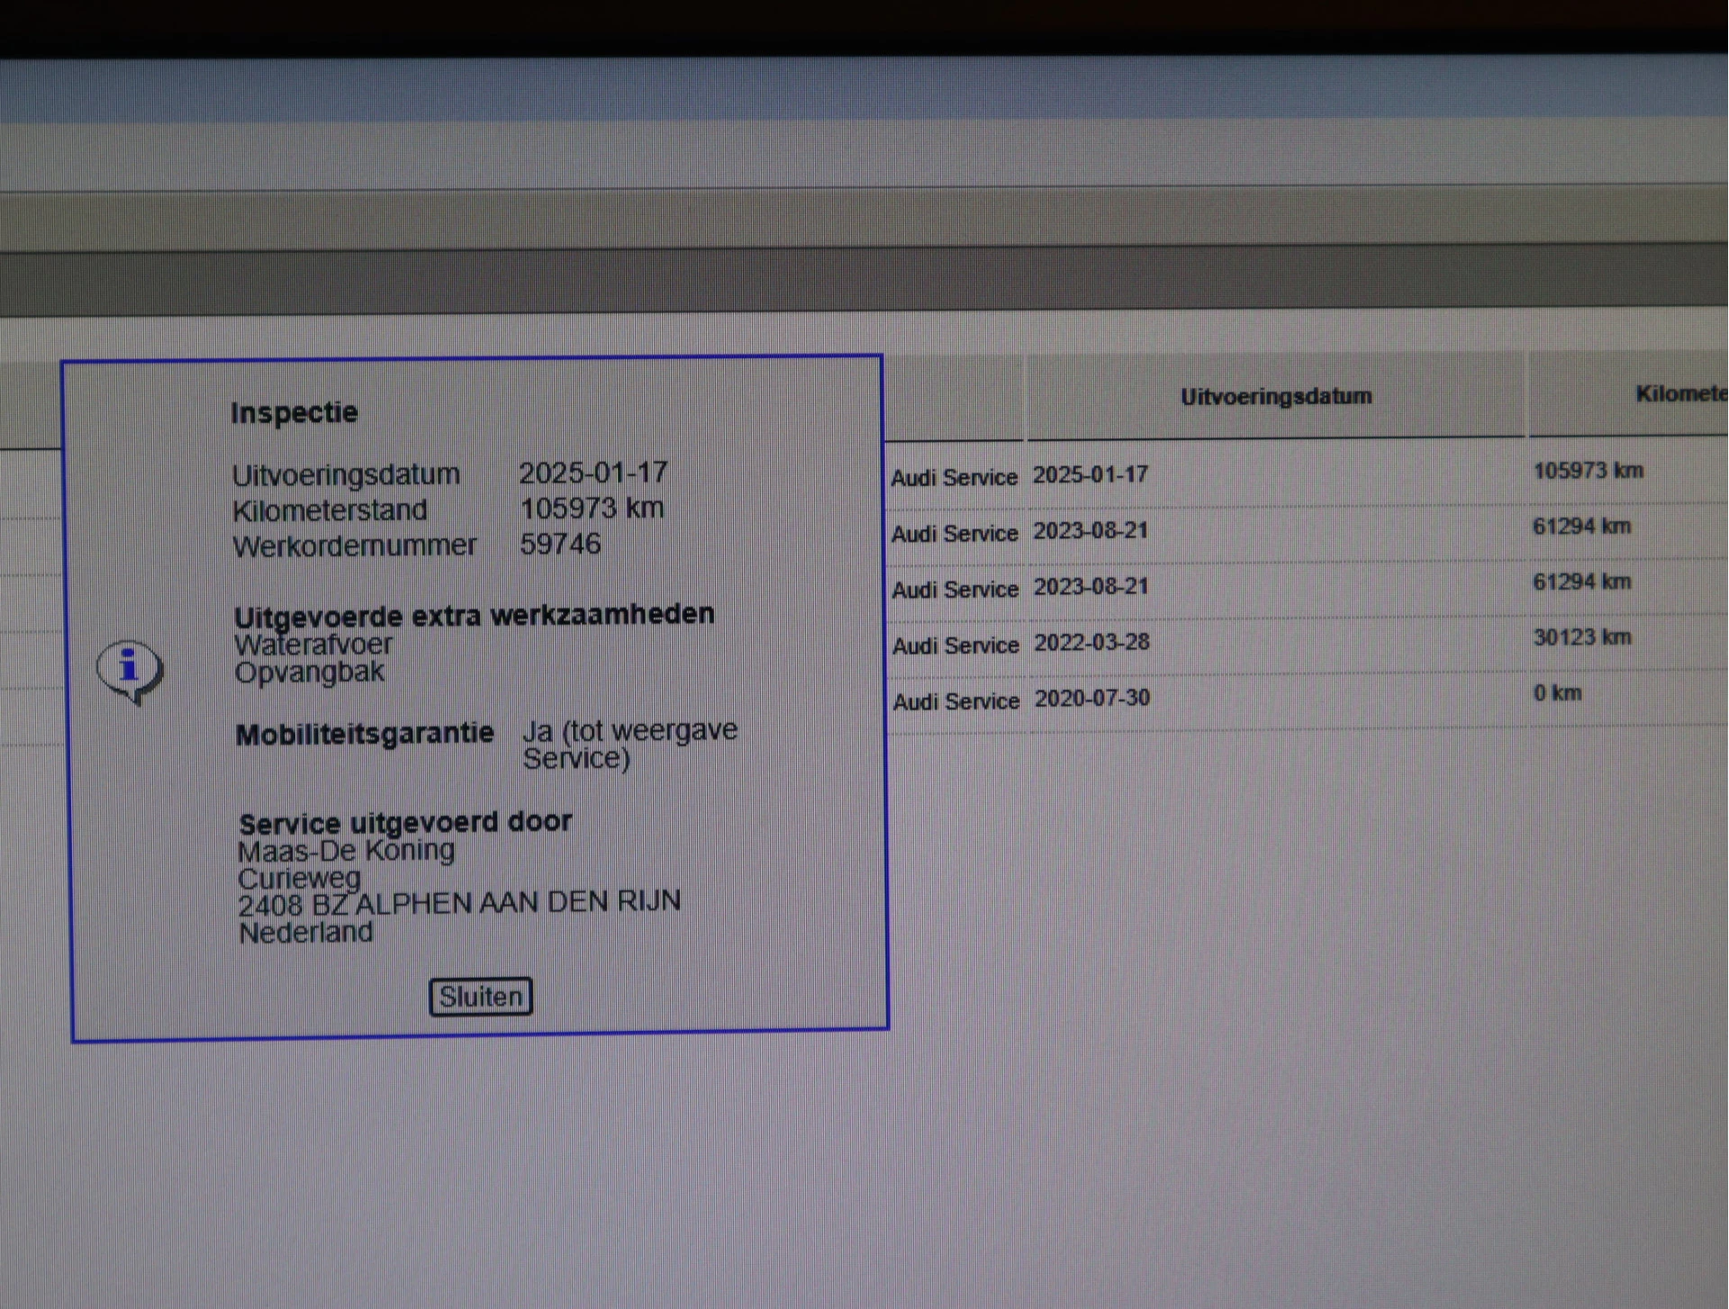Click the 105973 km value in table
The image size is (1729, 1309).
pyautogui.click(x=1588, y=471)
